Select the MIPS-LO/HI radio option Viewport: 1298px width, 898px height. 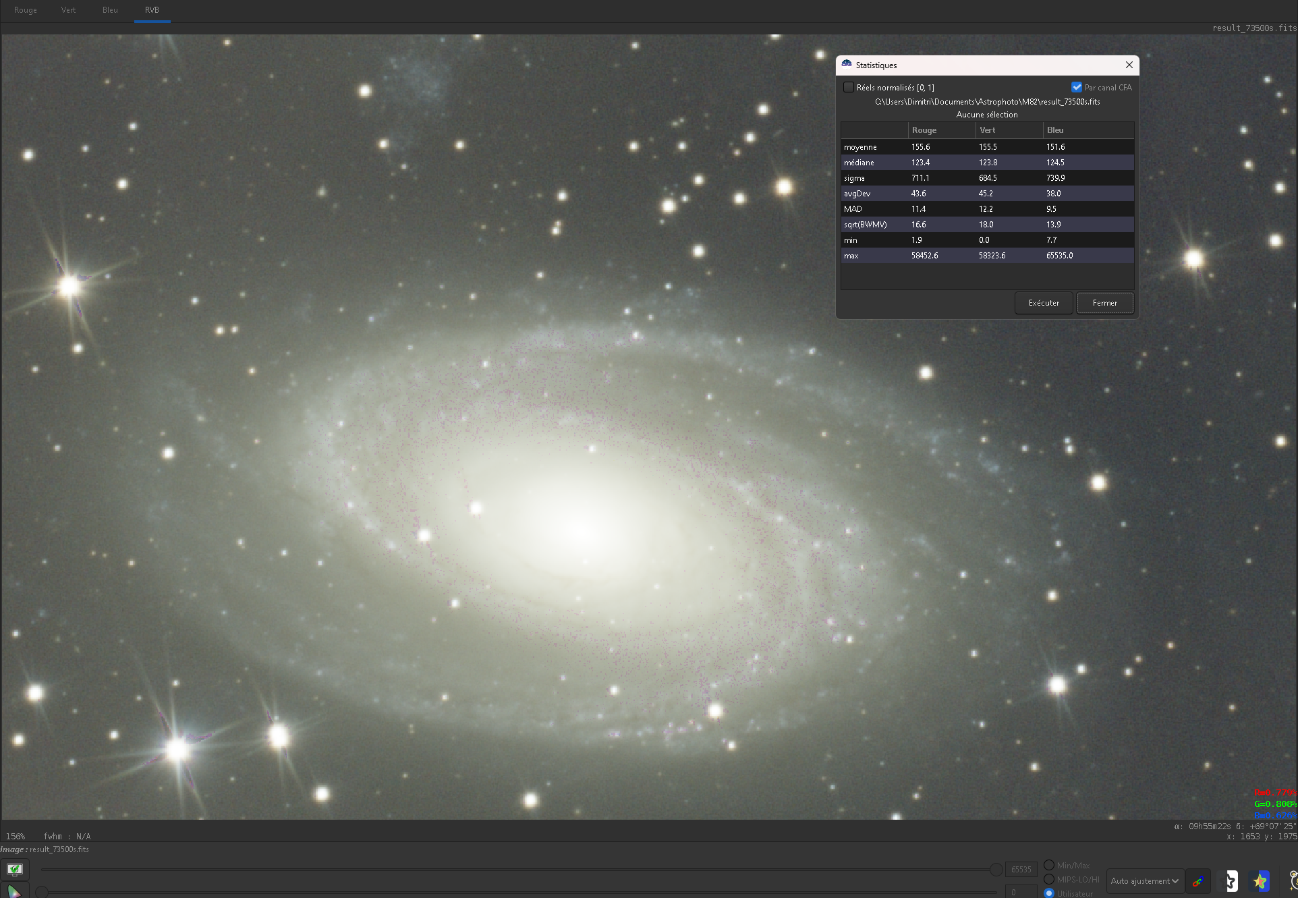(1049, 879)
